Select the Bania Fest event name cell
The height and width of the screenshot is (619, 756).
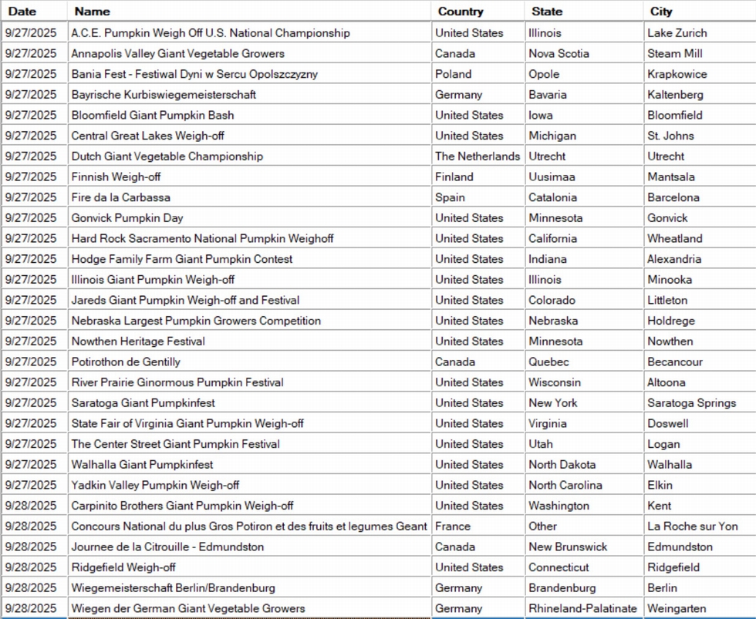pos(194,74)
